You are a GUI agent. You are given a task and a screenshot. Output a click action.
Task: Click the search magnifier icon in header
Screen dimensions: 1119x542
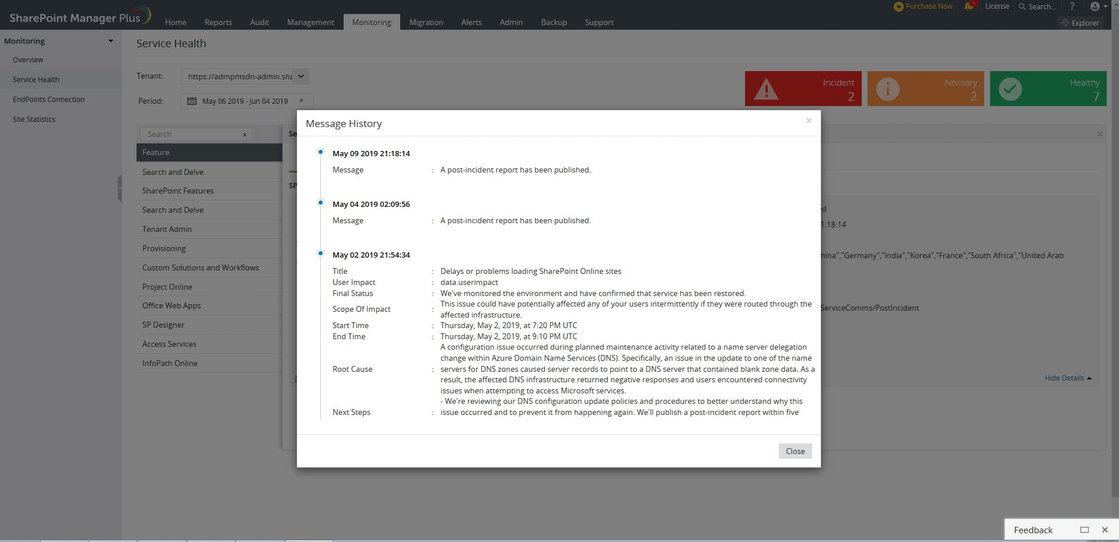point(1022,6)
